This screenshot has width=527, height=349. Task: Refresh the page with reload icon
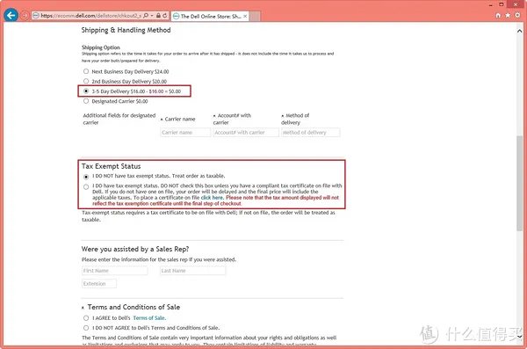tap(165, 16)
